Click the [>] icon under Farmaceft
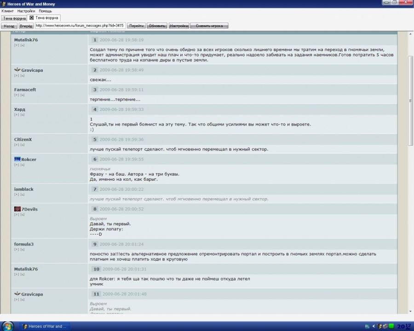The width and height of the screenshot is (414, 331). (17, 95)
